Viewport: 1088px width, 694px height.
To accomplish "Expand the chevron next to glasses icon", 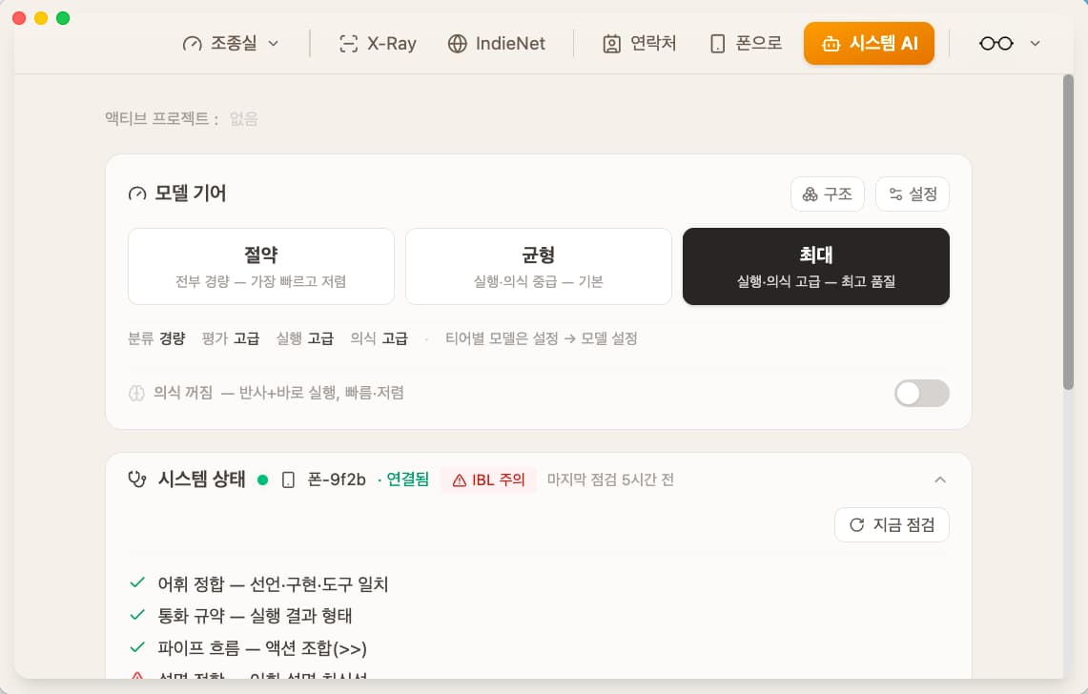I will [x=1036, y=43].
